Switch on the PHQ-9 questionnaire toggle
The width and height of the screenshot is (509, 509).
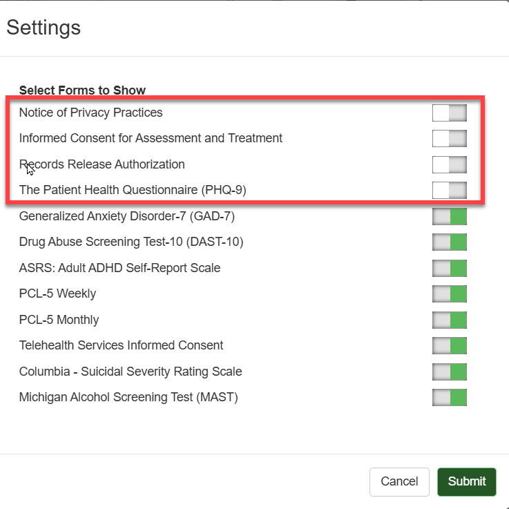click(449, 190)
